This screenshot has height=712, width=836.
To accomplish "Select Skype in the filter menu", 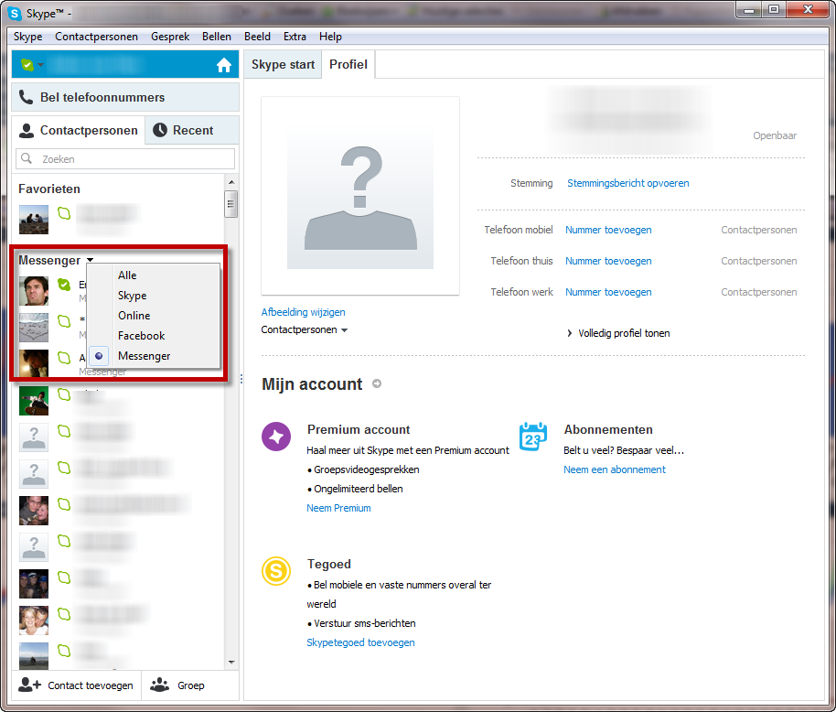I will tap(133, 296).
